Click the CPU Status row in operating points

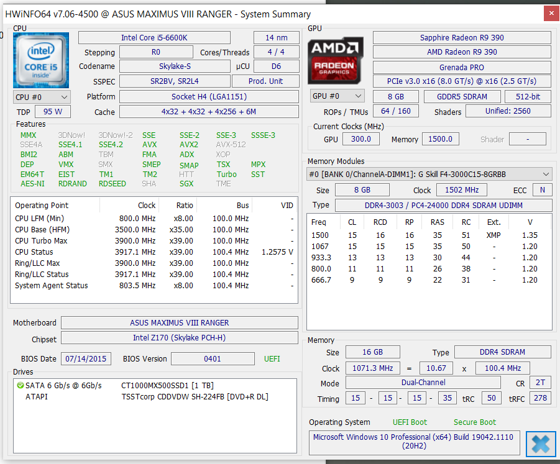(x=154, y=252)
